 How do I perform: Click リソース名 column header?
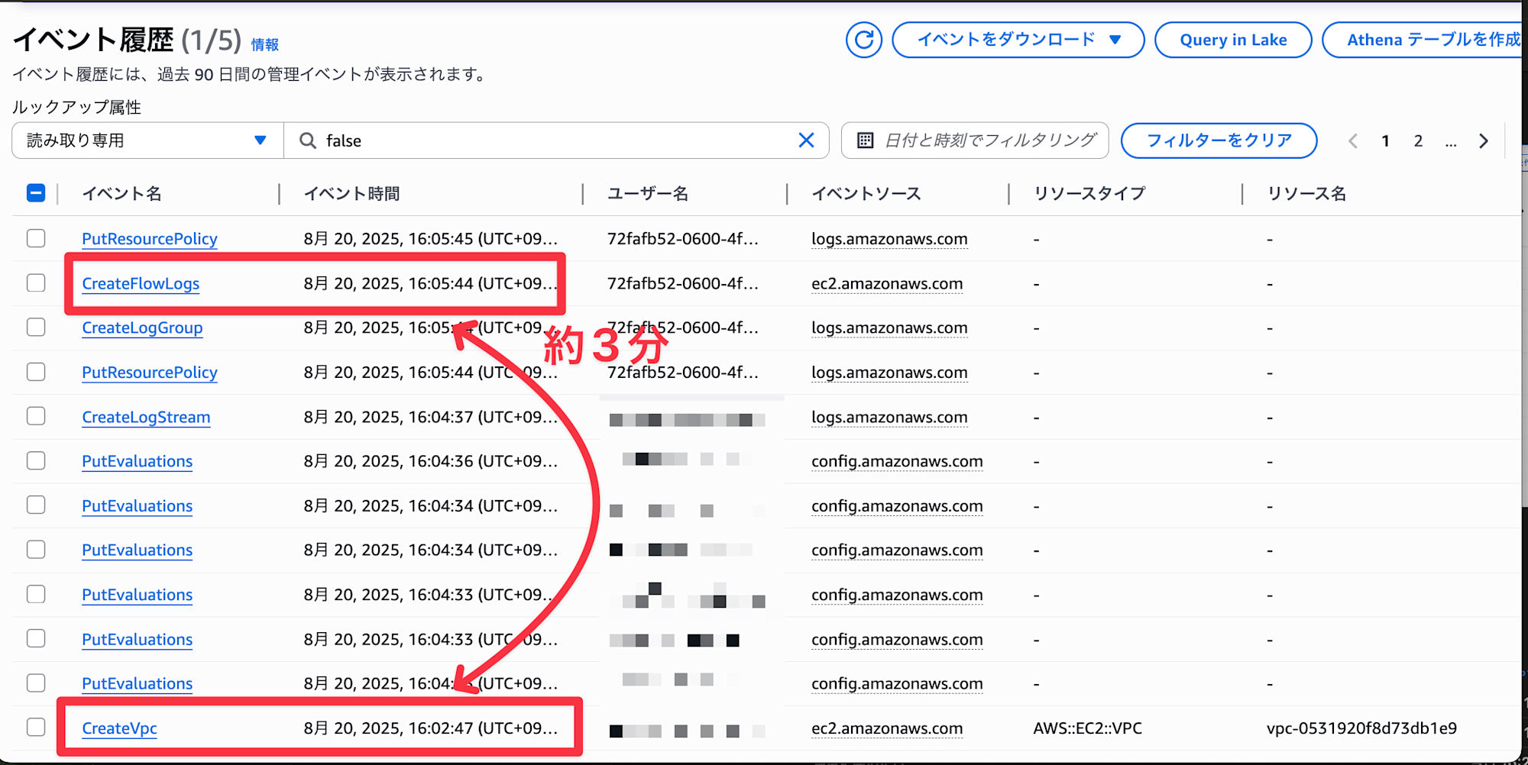click(1306, 194)
